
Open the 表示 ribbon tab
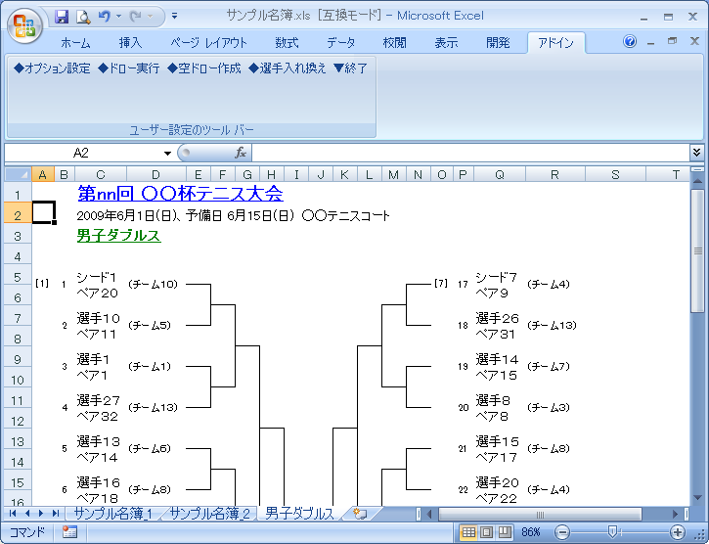pyautogui.click(x=446, y=43)
